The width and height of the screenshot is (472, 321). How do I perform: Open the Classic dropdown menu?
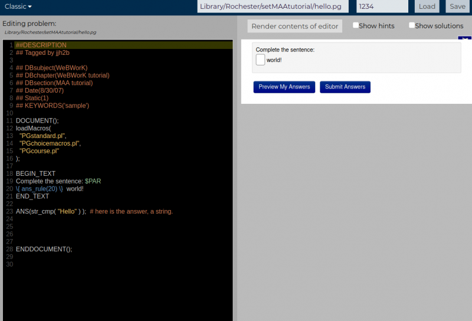point(18,6)
